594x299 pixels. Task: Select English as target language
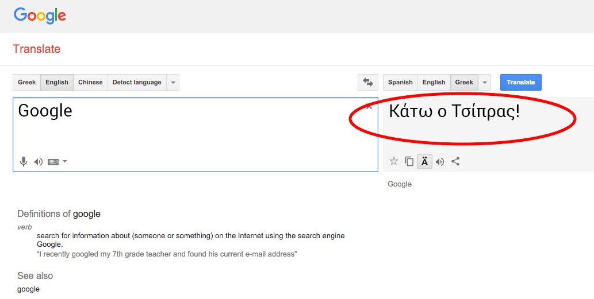click(x=434, y=83)
